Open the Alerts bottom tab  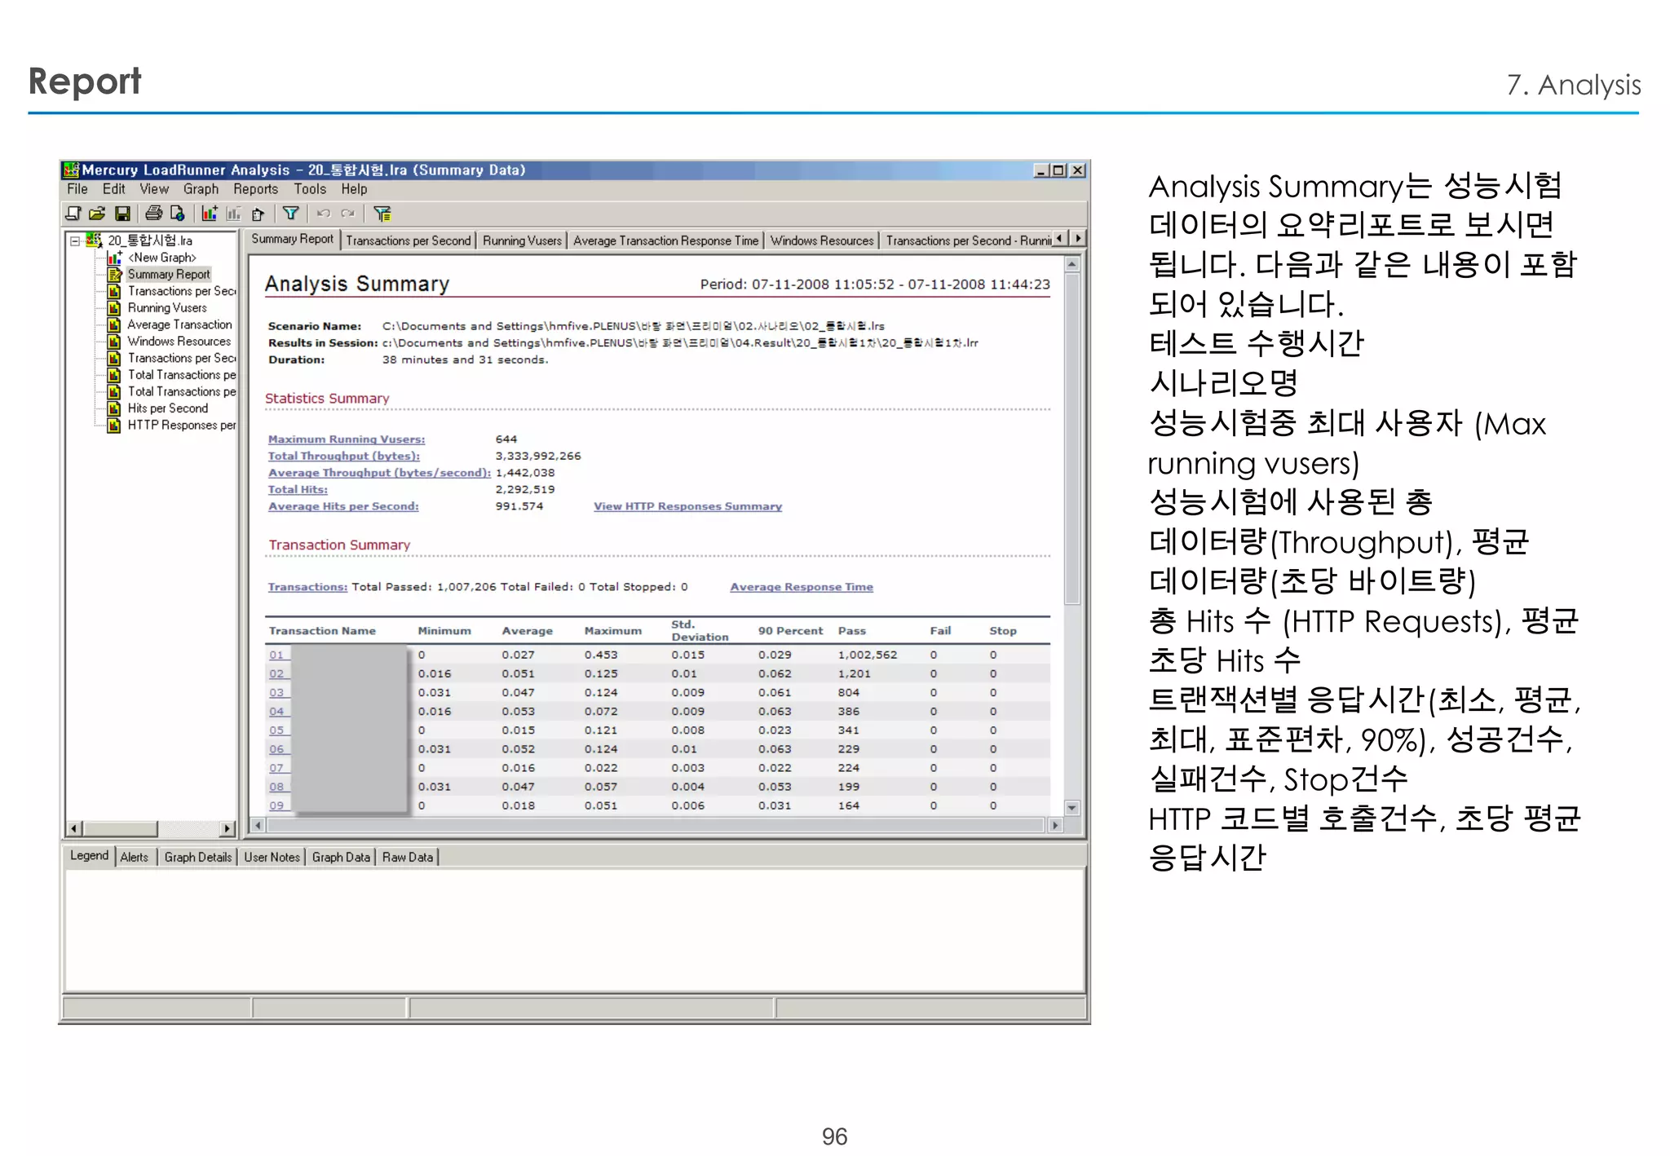(x=135, y=857)
